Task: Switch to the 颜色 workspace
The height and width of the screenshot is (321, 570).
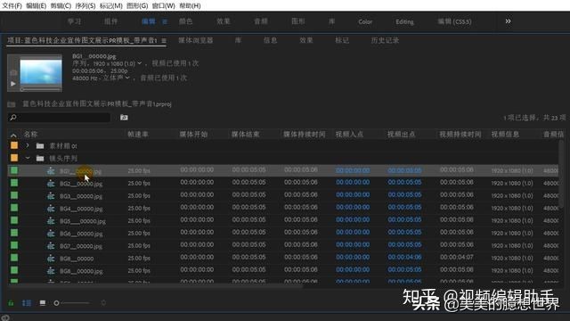Action: tap(186, 21)
